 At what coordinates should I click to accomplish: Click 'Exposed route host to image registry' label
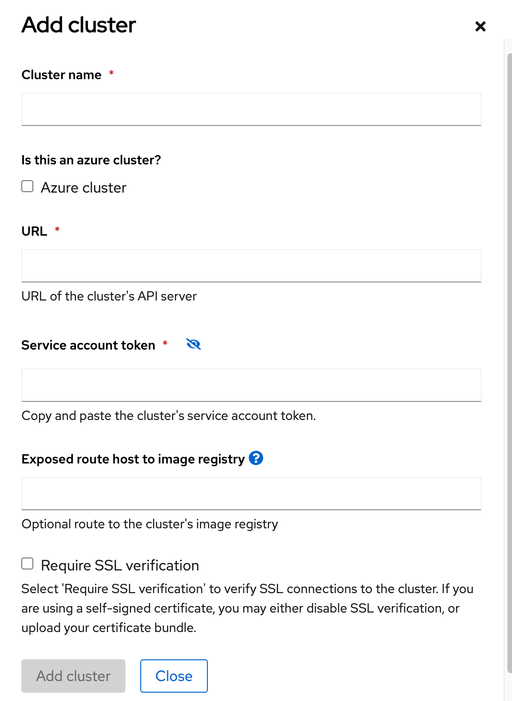click(133, 459)
